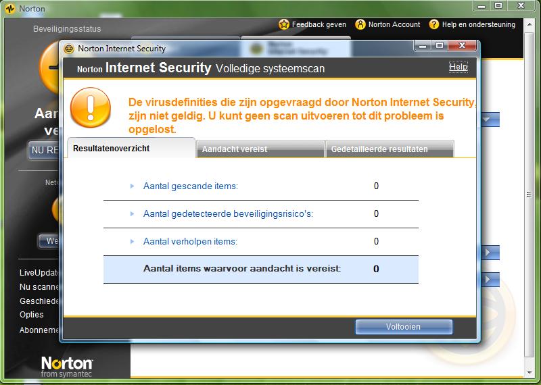Expand the Aantal gescande items arrow

coord(132,186)
